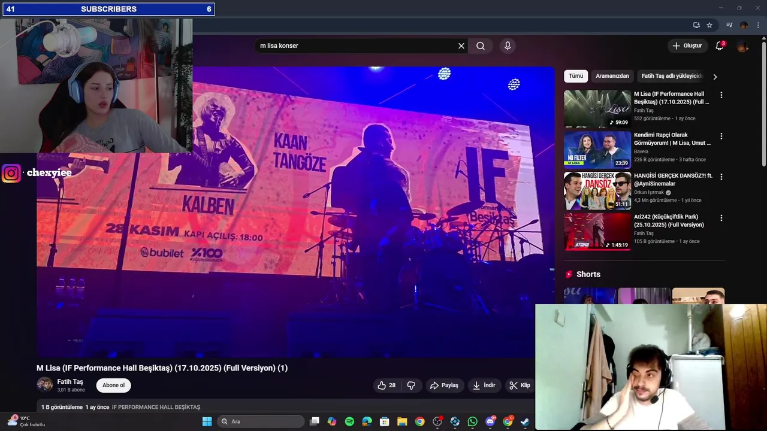
Task: Click the video title text
Action: pos(162,368)
